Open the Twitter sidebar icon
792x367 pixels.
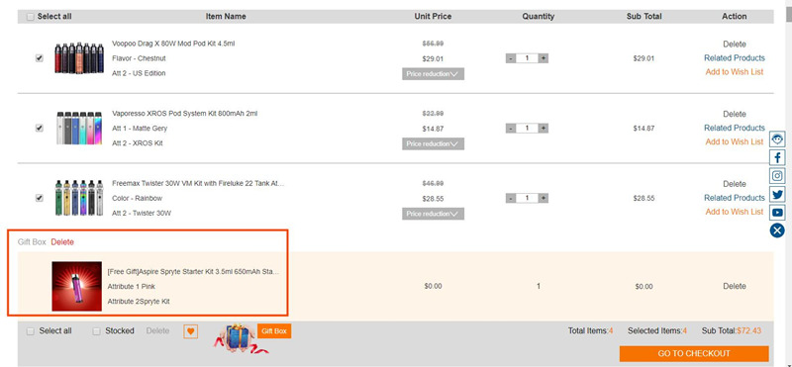[x=777, y=194]
